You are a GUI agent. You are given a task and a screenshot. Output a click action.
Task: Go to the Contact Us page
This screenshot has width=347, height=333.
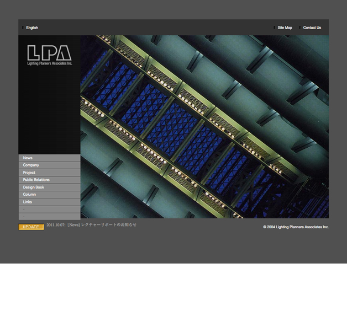click(x=312, y=28)
